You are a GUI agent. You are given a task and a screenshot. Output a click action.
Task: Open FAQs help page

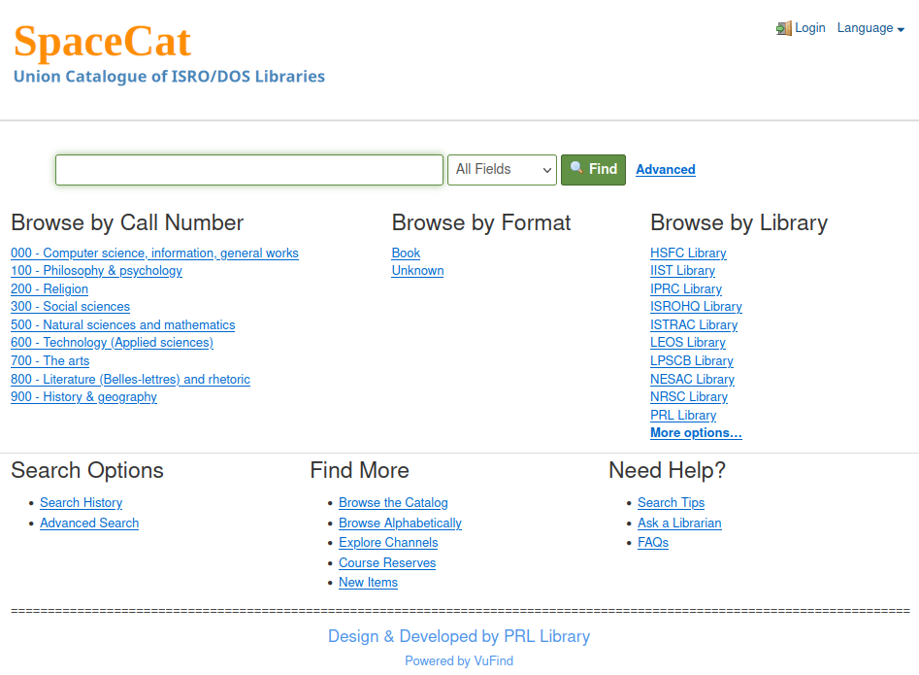pos(653,543)
